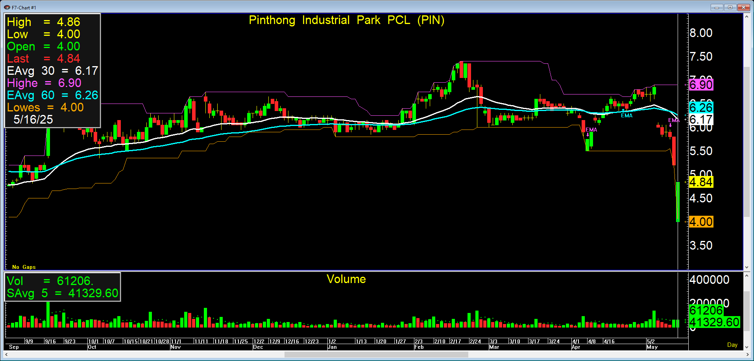
Task: Click the 8.00 price axis label
Action: 701,33
